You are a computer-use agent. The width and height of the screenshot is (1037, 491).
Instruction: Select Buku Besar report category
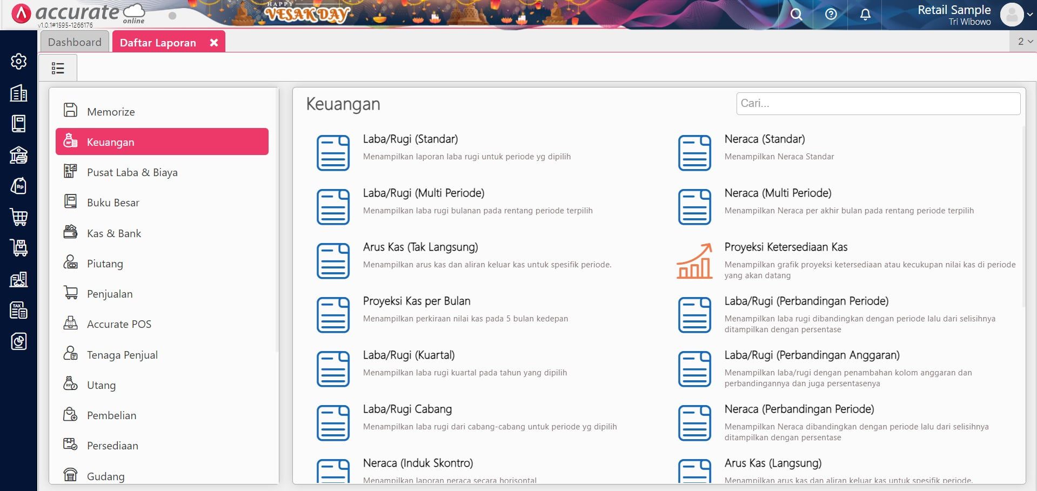tap(113, 203)
